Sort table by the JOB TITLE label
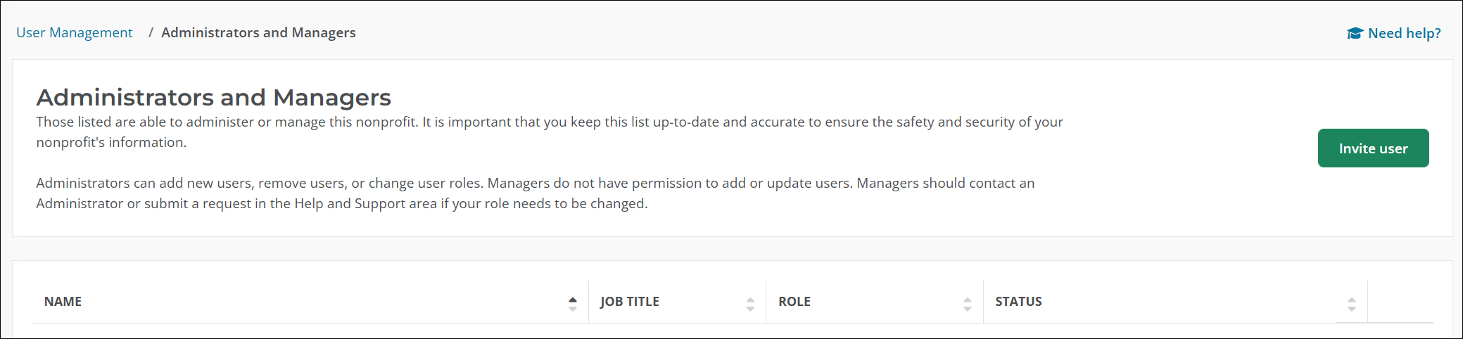Screen dimensions: 1463x339 tap(629, 302)
